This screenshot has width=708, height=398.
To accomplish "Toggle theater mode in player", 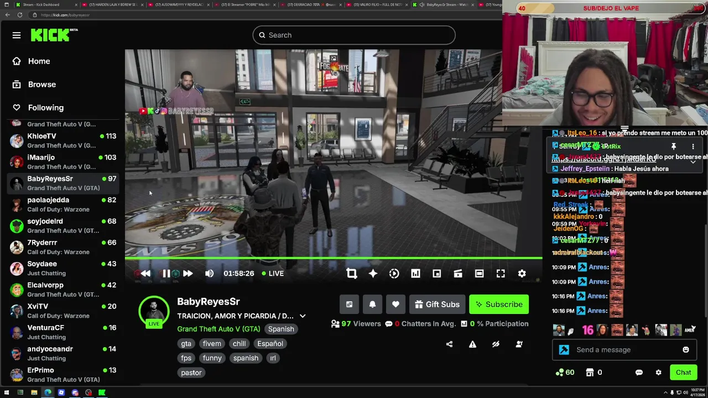I will pos(479,274).
